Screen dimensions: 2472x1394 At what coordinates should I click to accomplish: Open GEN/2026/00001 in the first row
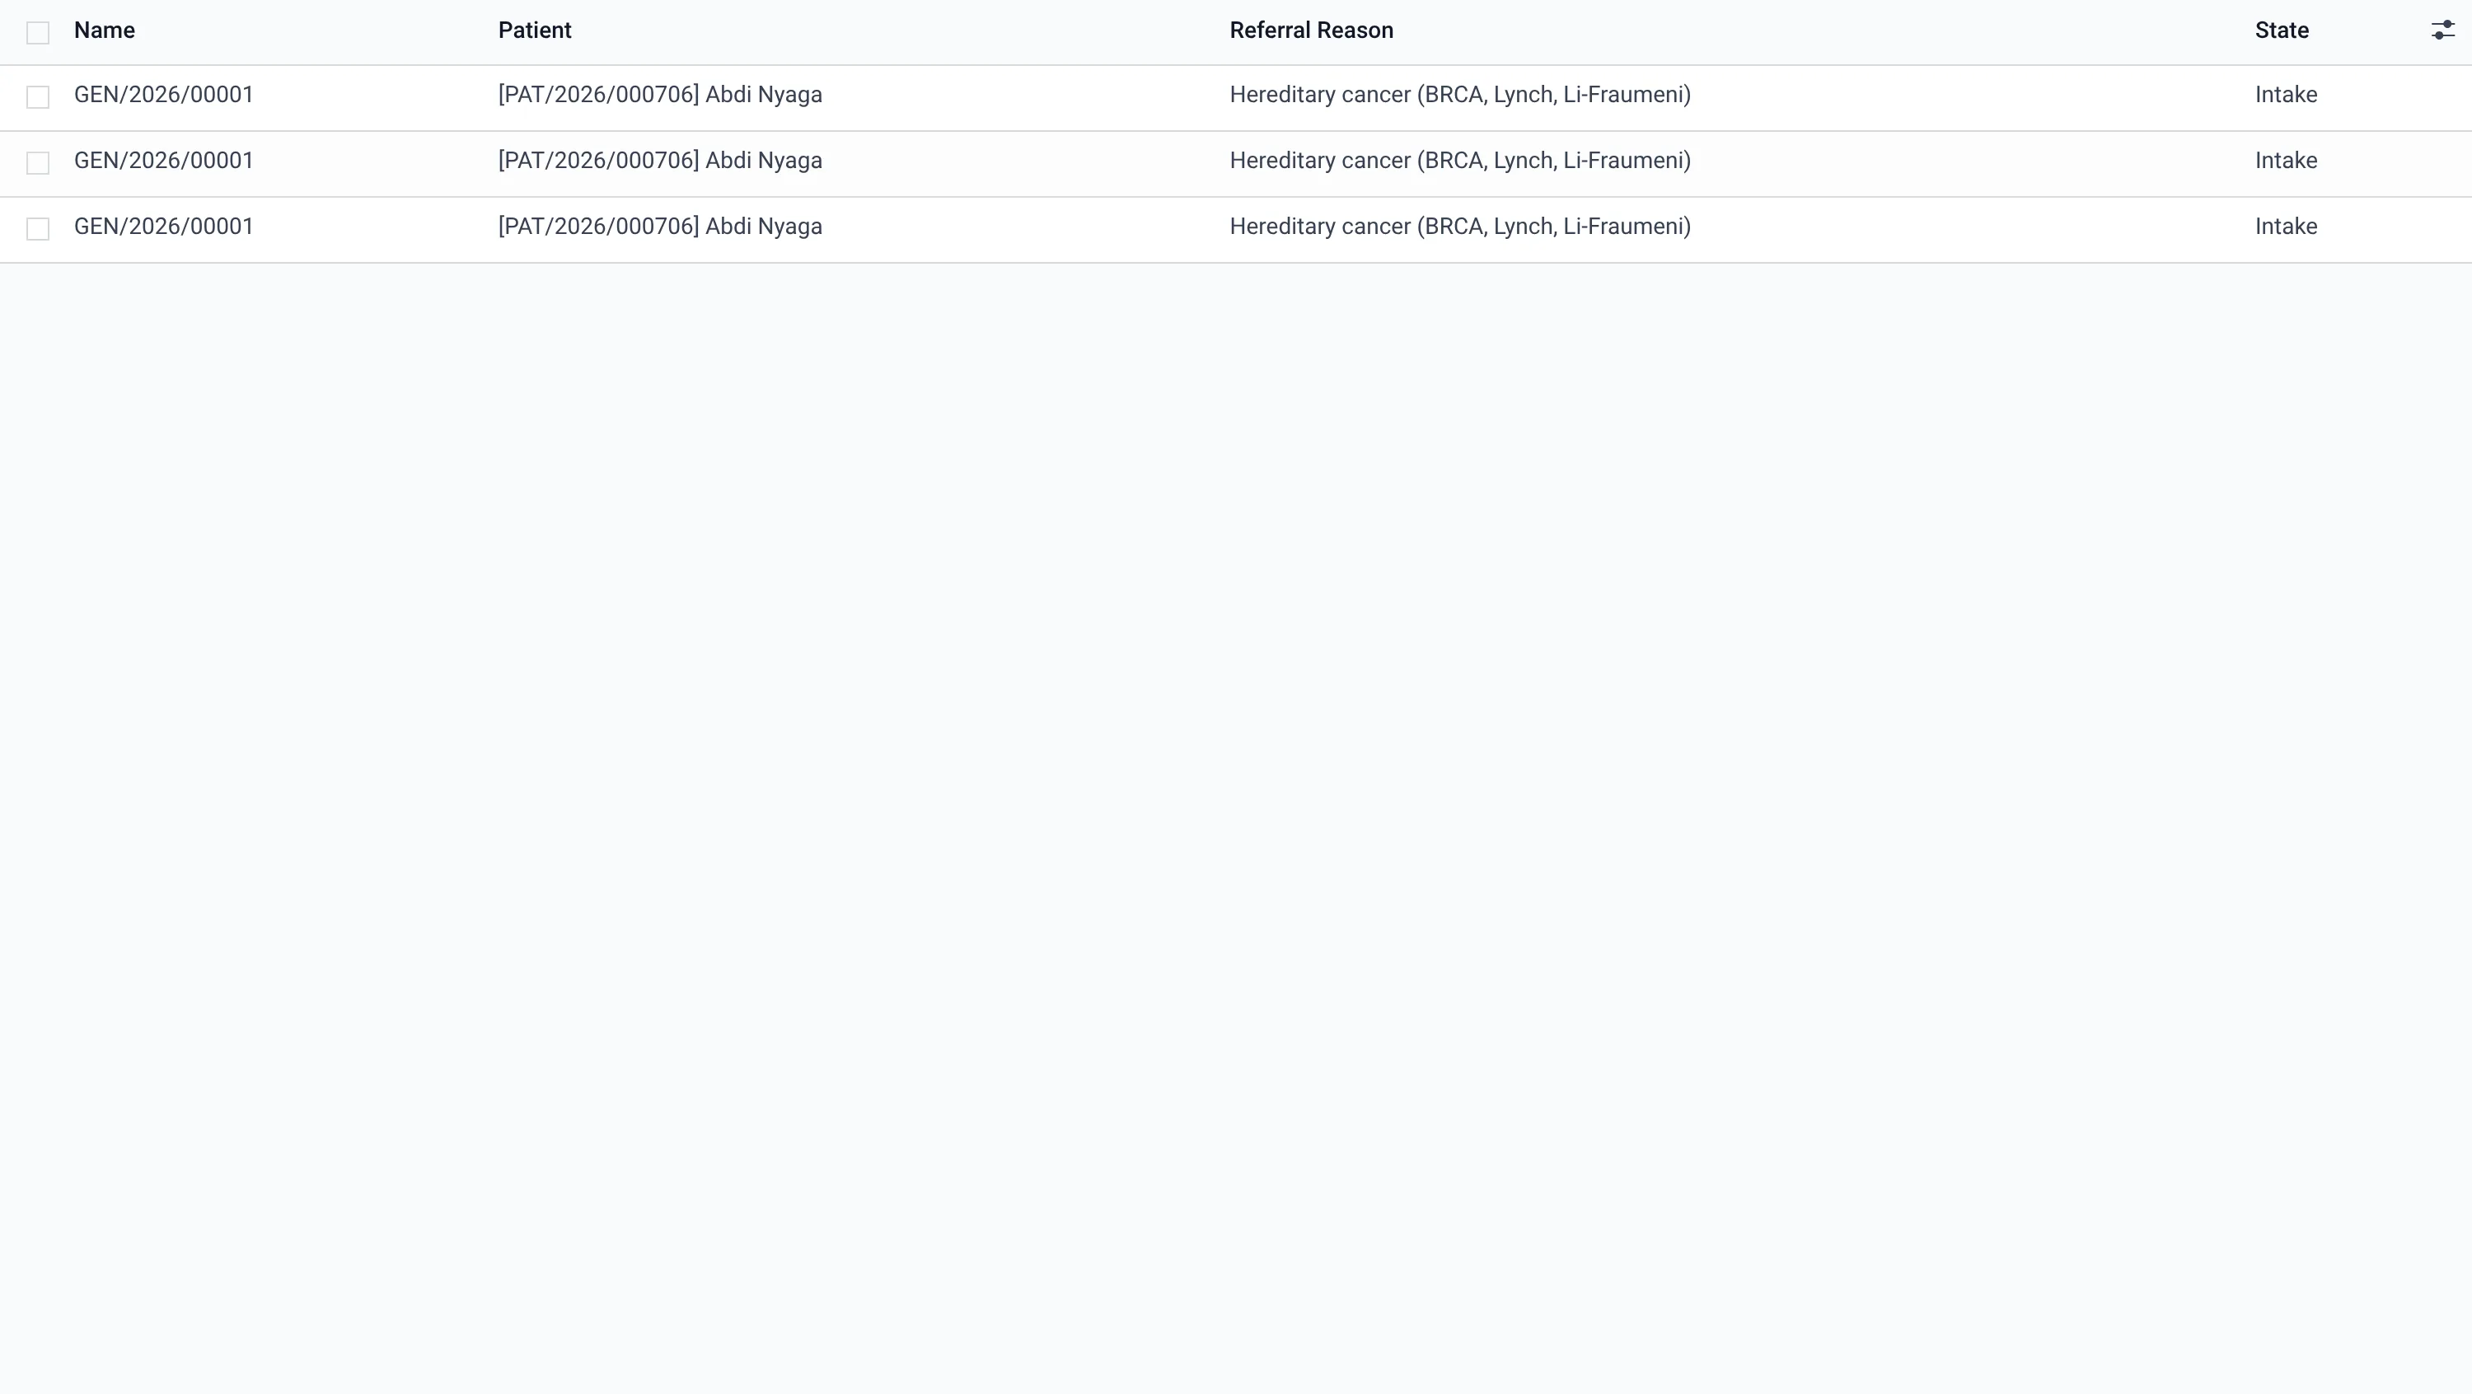point(164,95)
